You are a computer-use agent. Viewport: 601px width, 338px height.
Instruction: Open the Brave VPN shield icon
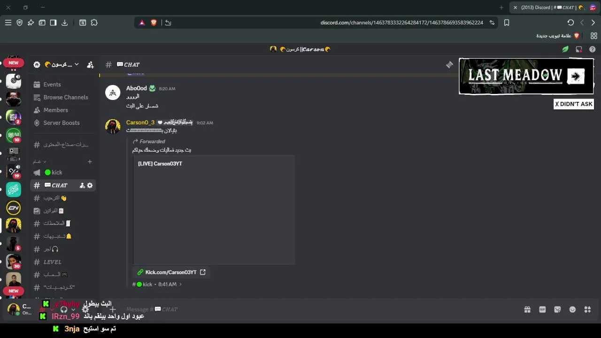[19, 23]
